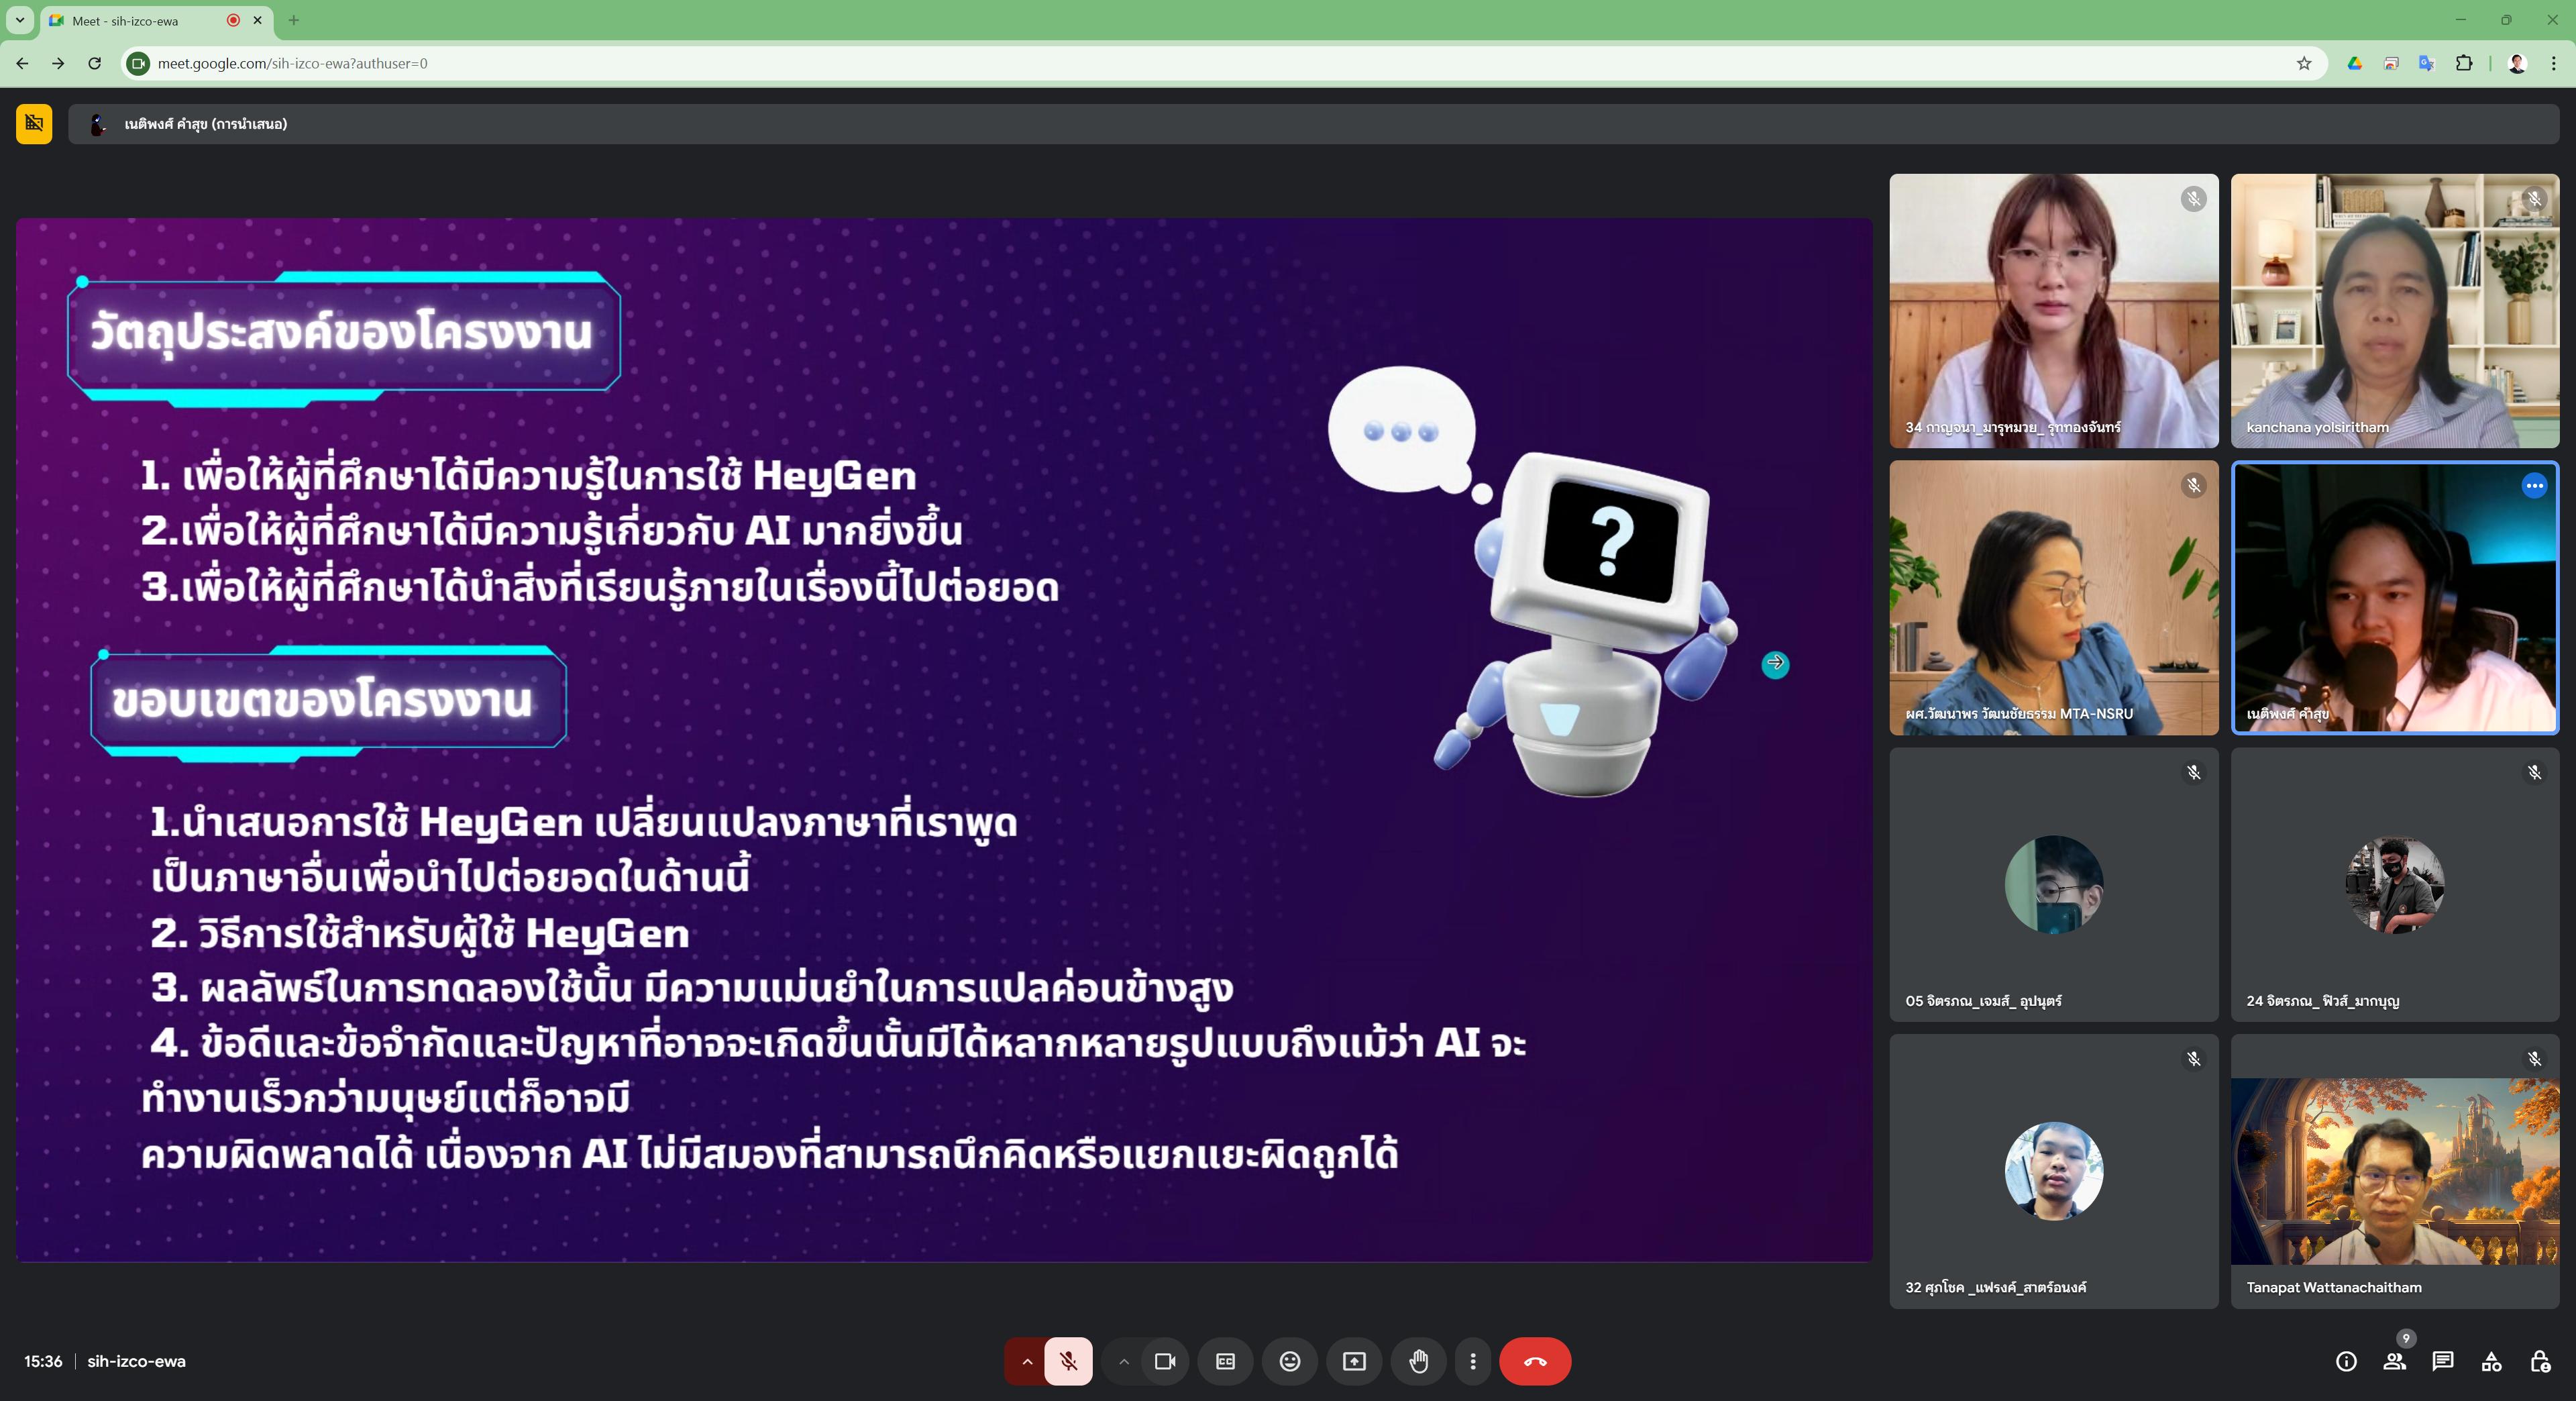
Task: Click the browser forward arrow
Action: [x=58, y=63]
